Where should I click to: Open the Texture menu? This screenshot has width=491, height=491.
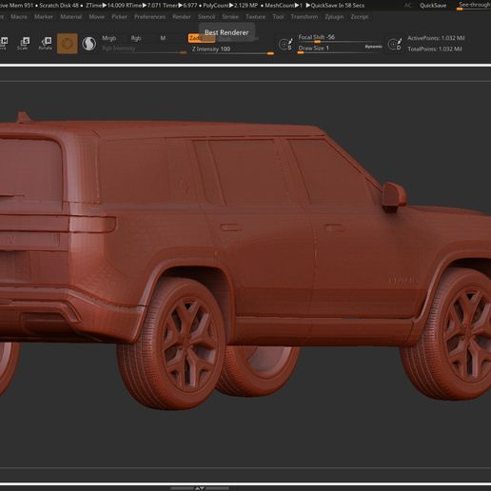[256, 17]
